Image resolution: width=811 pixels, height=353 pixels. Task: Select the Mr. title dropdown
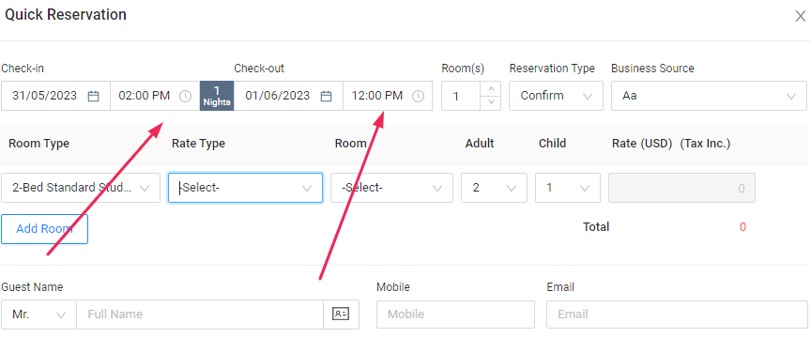(38, 315)
